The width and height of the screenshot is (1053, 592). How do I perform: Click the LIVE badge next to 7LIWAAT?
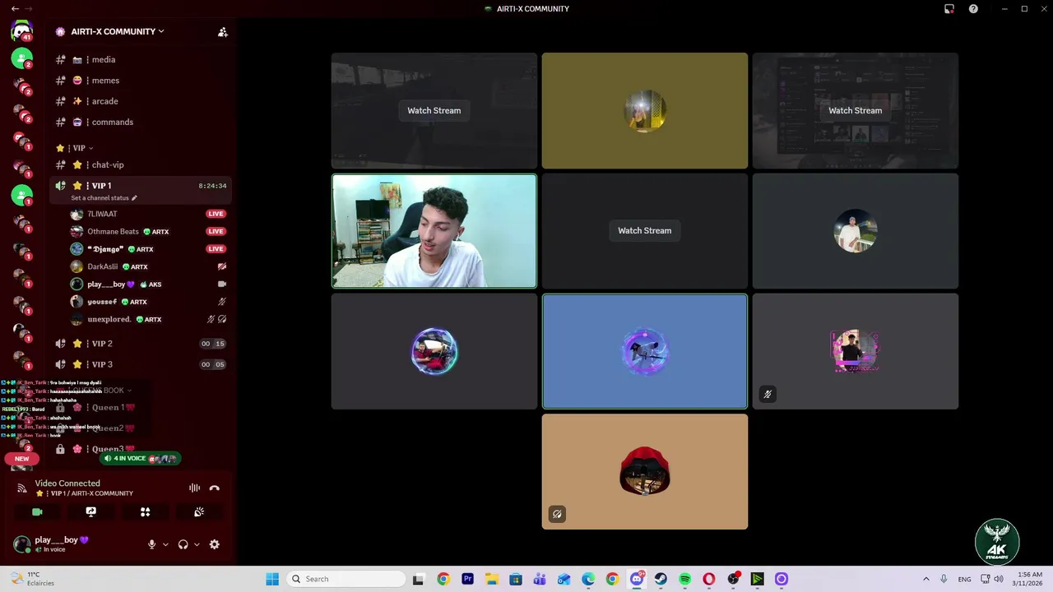216,214
